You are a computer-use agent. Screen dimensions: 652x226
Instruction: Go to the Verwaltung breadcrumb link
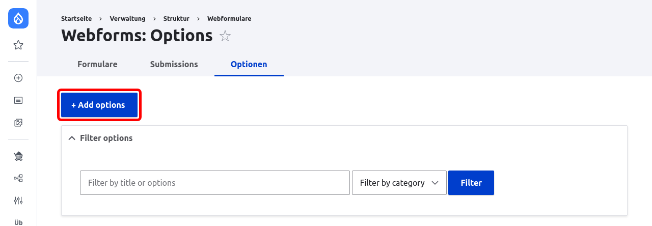coord(128,19)
